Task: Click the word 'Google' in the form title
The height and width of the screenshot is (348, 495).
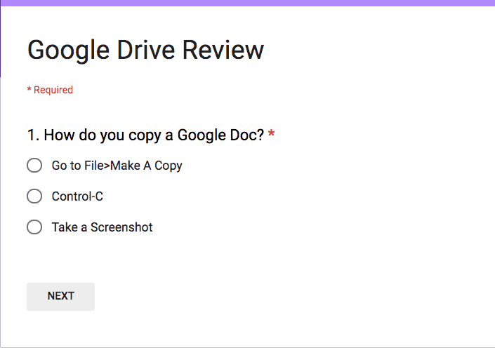Action: click(69, 51)
